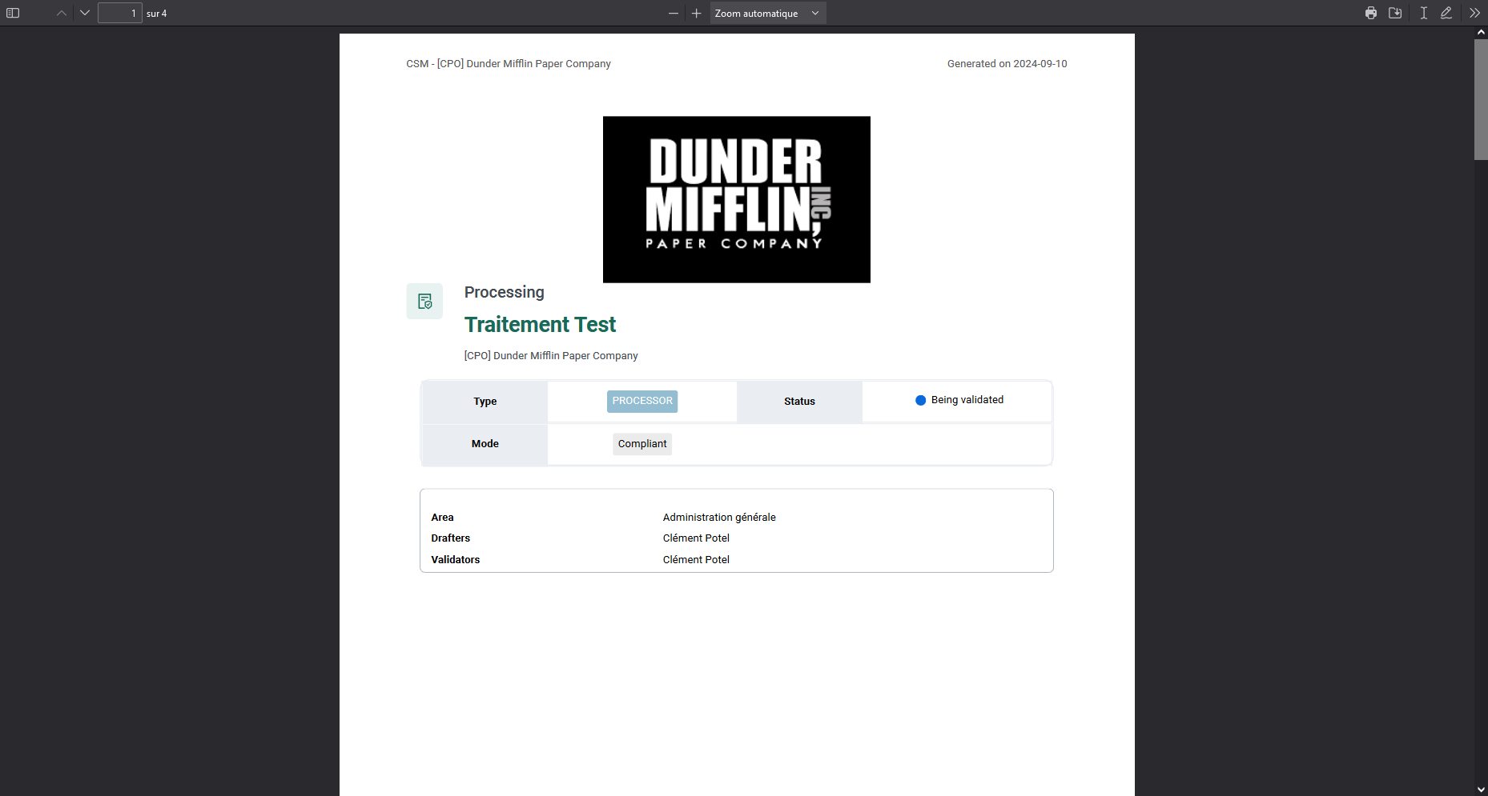This screenshot has height=796, width=1488.
Task: Click the Area label
Action: pos(442,518)
